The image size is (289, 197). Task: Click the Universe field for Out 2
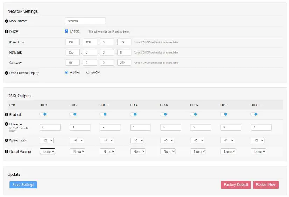(x=80, y=127)
